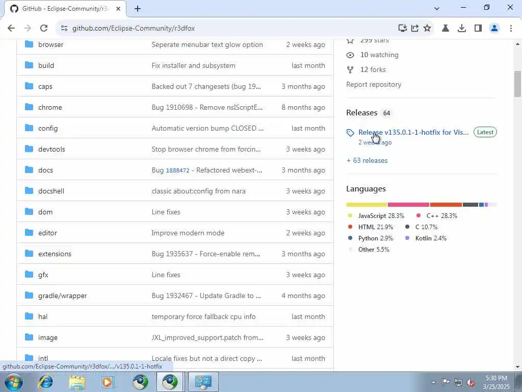Viewport: 522px width, 392px height.
Task: Open the docshell folder
Action: [51, 191]
